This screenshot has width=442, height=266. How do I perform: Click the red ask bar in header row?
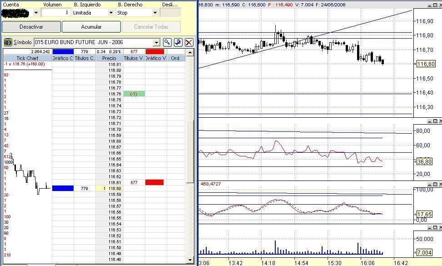[155, 52]
